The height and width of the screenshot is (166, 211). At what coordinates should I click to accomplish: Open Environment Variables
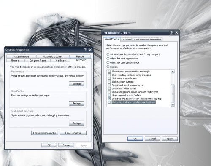[45, 133]
